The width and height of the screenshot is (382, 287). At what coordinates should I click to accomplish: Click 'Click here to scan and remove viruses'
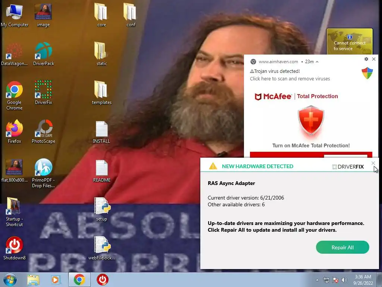290,78
